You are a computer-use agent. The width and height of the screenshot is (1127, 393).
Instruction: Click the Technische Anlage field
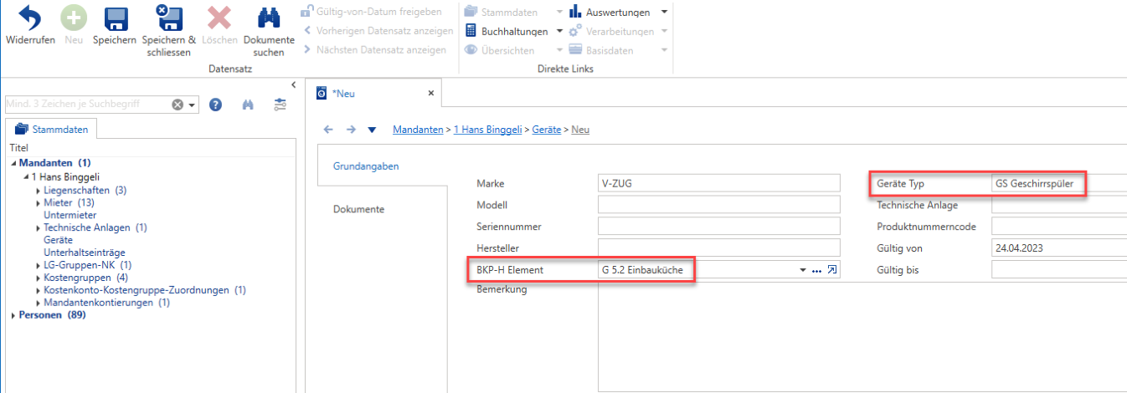tap(1059, 205)
